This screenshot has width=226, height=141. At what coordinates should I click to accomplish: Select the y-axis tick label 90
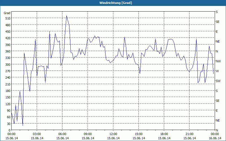[9, 111]
